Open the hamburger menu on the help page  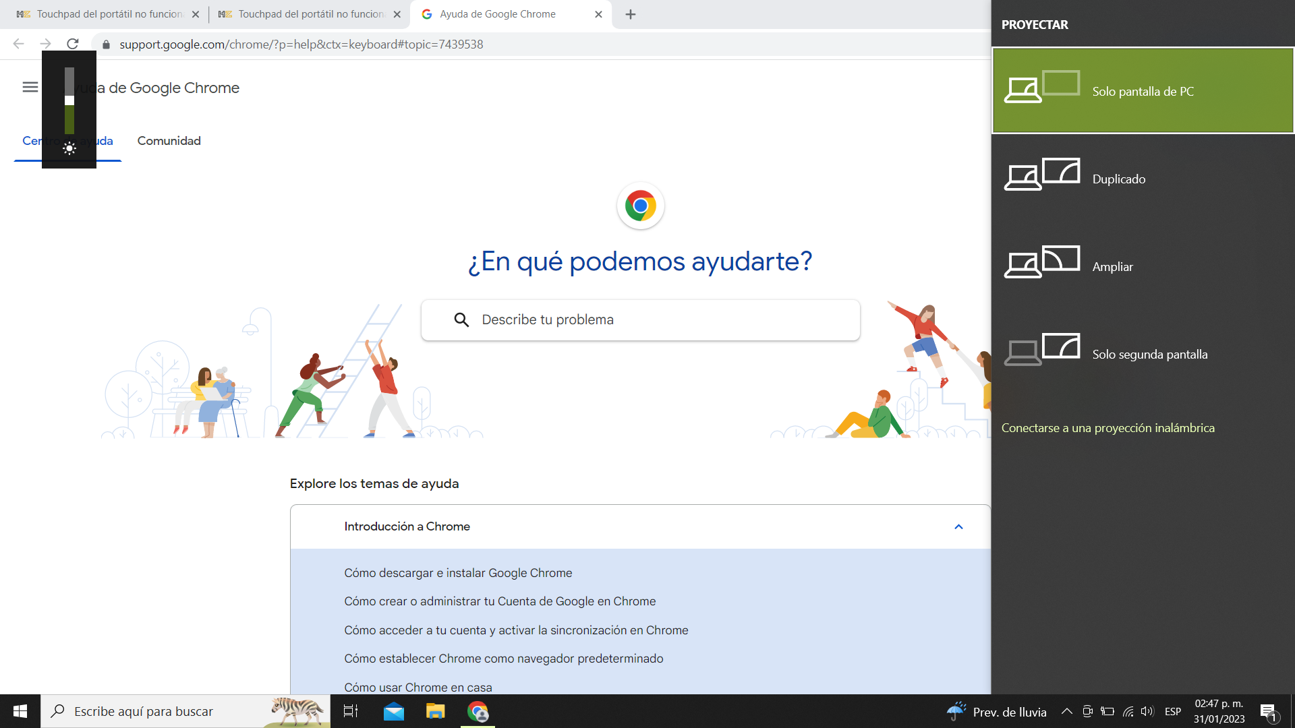(30, 87)
